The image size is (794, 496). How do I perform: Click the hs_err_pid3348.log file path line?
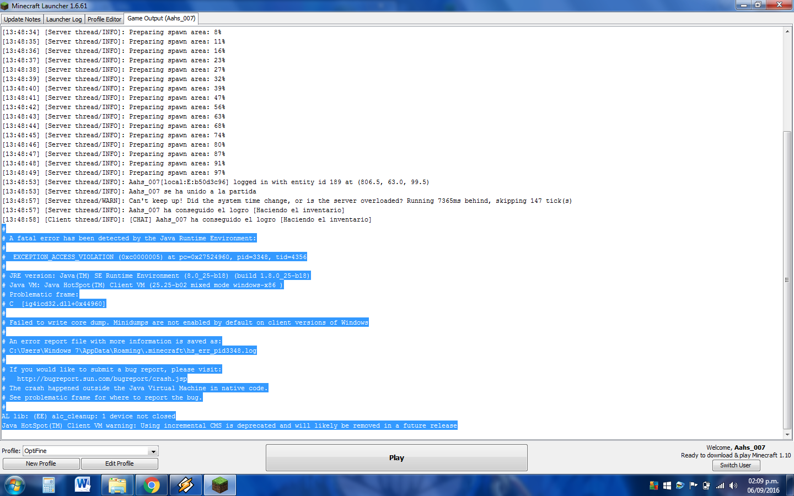(130, 351)
